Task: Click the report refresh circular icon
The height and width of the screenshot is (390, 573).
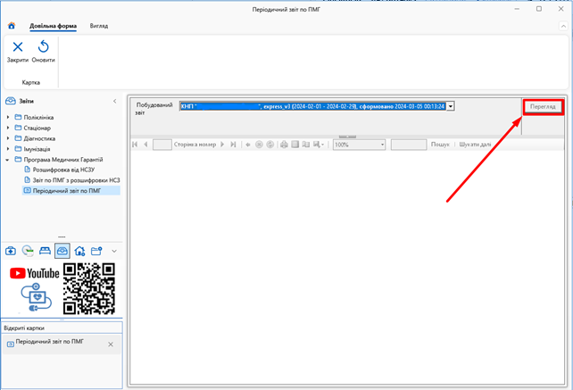Action: pyautogui.click(x=270, y=145)
